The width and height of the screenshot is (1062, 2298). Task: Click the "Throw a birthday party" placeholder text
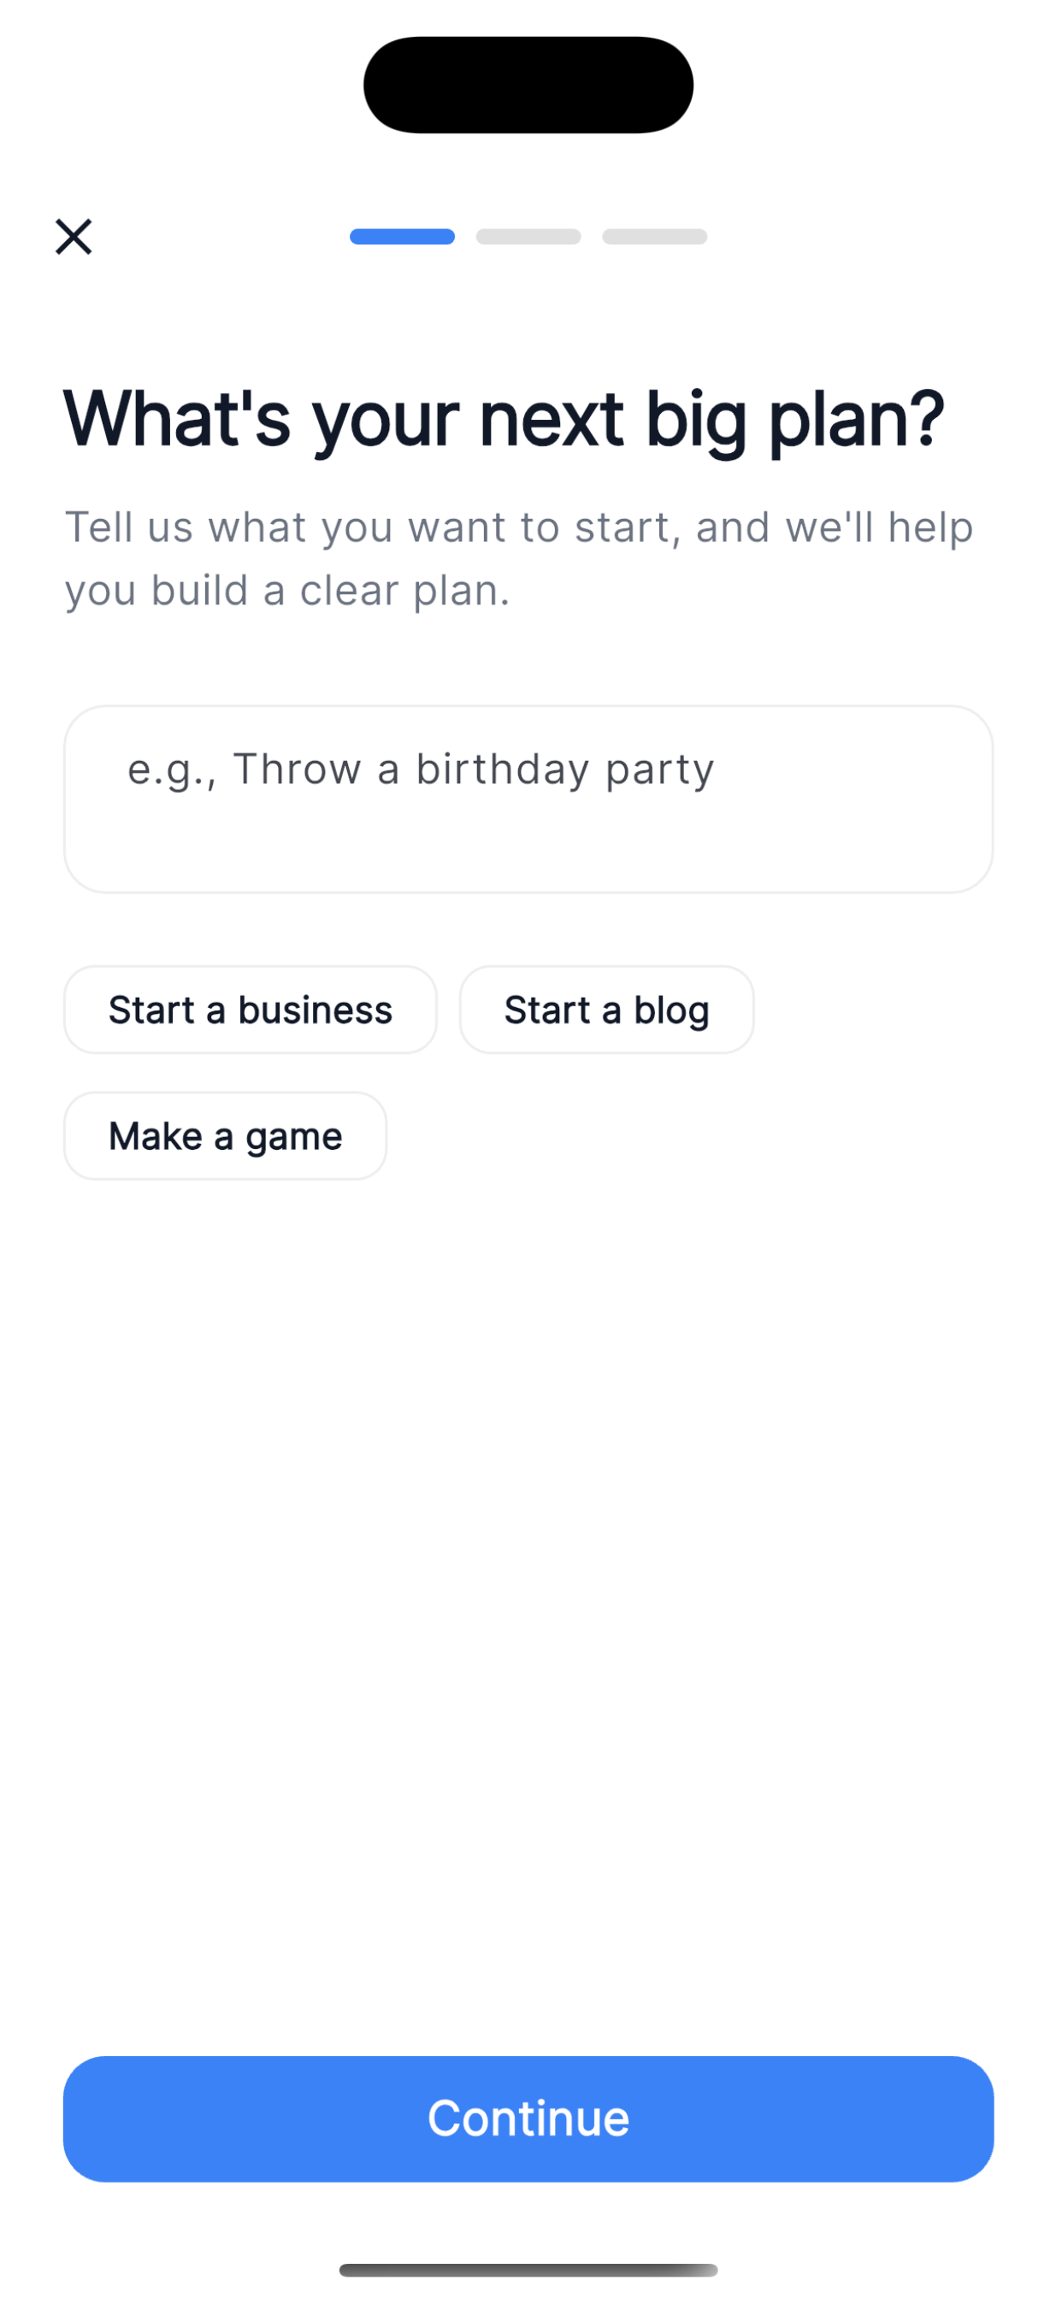tap(421, 769)
